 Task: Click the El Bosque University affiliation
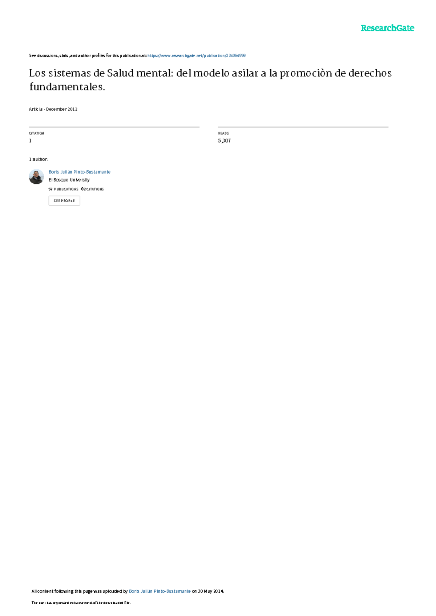click(x=69, y=180)
